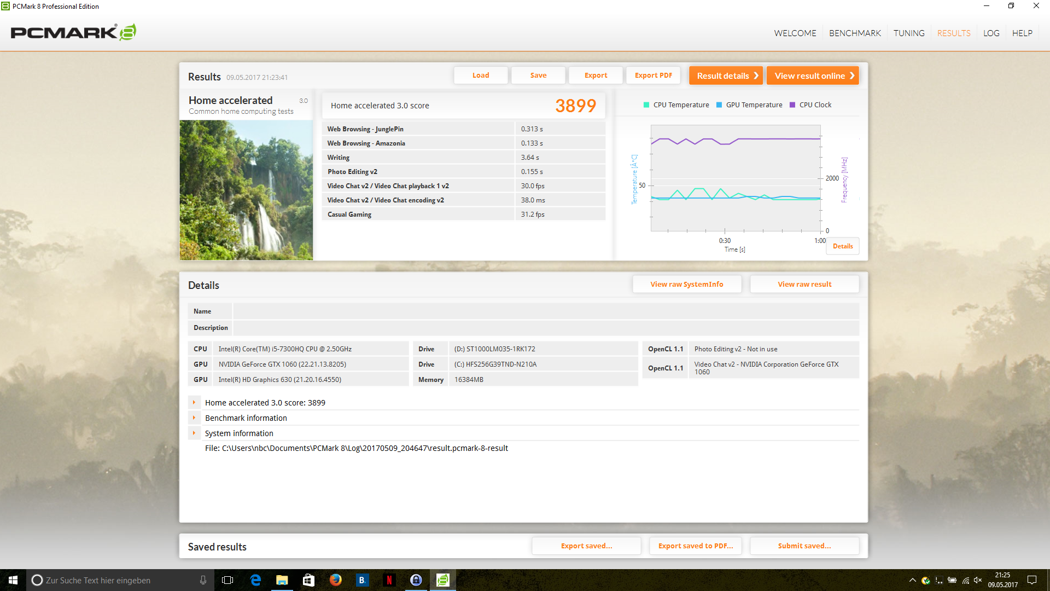This screenshot has height=591, width=1050.
Task: Open the notification center icon
Action: [1032, 580]
